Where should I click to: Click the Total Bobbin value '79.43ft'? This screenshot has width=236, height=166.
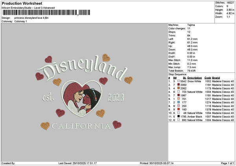pos(191,71)
